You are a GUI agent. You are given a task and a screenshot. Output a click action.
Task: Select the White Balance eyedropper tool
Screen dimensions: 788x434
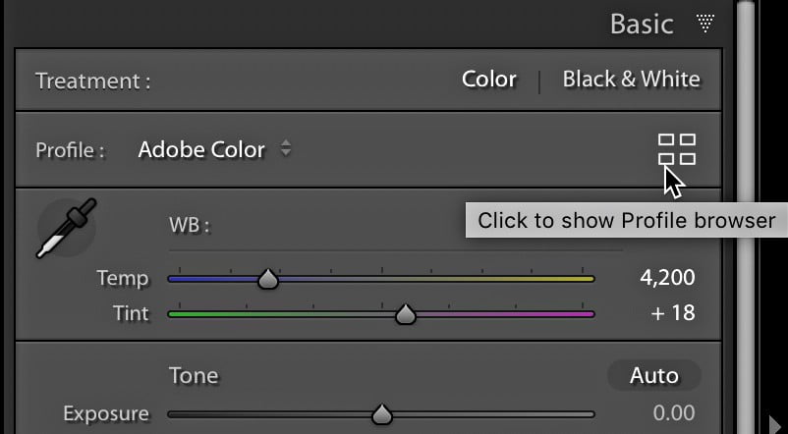click(x=67, y=229)
